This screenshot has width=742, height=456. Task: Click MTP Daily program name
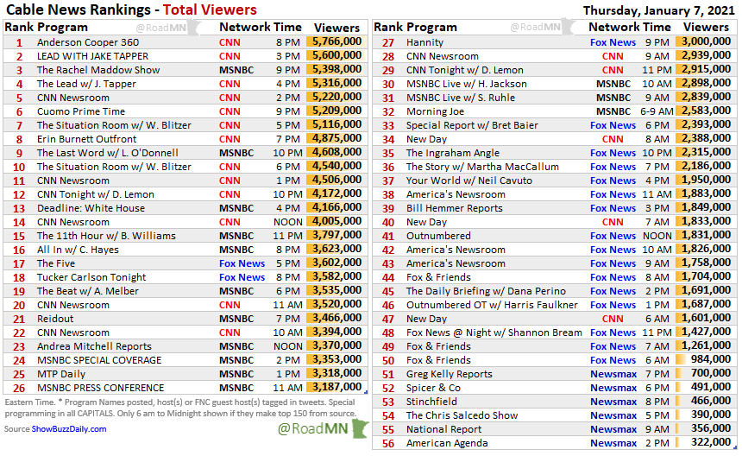(61, 374)
